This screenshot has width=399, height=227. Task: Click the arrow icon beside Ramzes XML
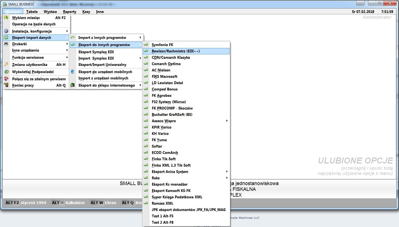pyautogui.click(x=146, y=203)
